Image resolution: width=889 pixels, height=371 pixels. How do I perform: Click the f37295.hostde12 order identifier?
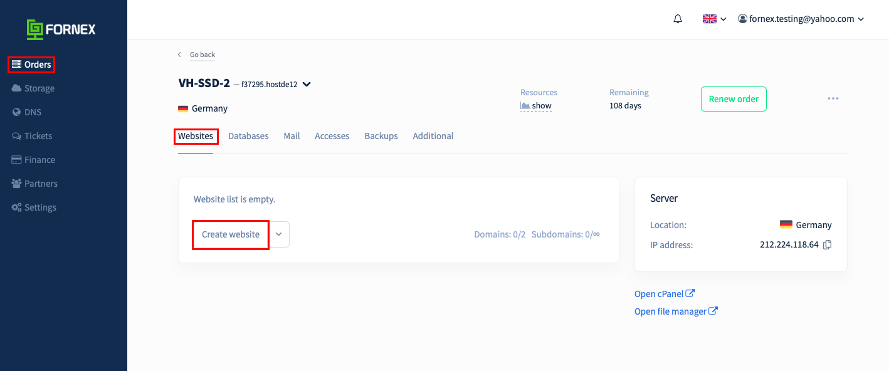(269, 85)
